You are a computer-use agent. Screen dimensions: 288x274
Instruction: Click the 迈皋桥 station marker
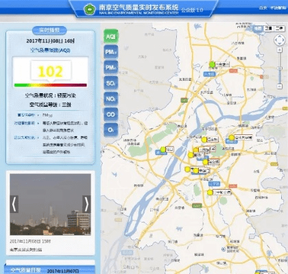pyautogui.click(x=204, y=140)
